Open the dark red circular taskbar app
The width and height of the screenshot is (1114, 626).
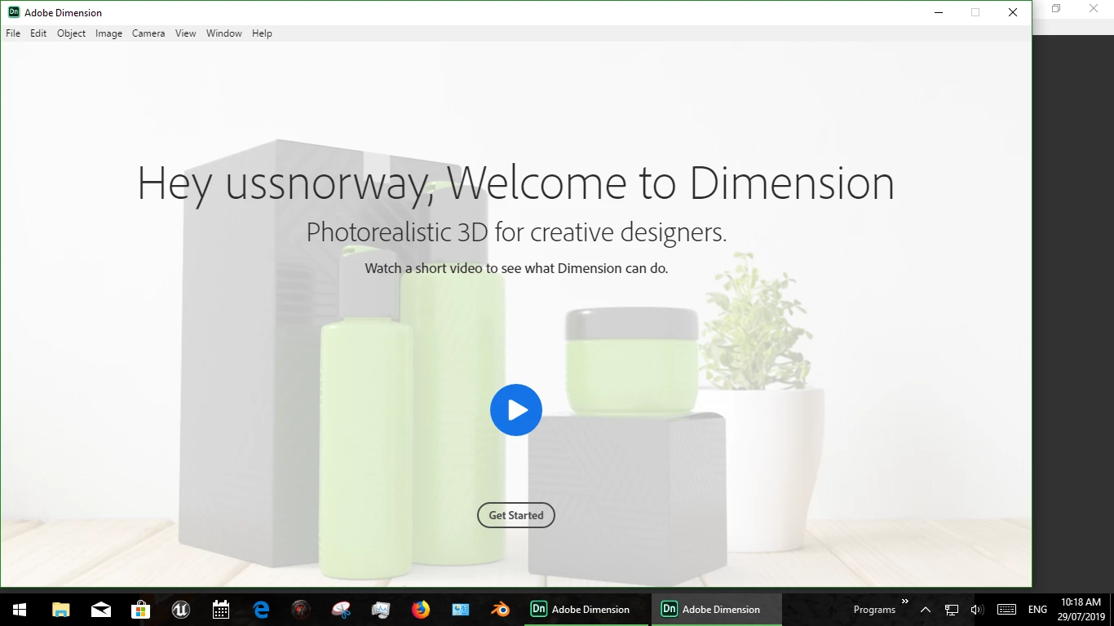tap(301, 610)
